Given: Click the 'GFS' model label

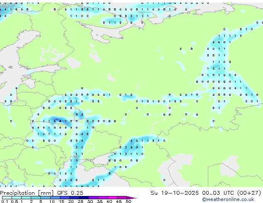Looking at the screenshot, I should tap(62, 193).
